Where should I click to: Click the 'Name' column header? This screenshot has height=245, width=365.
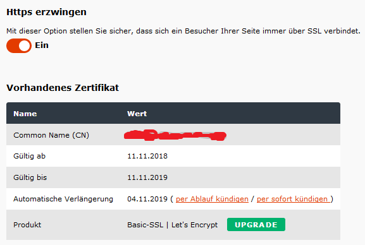click(25, 114)
